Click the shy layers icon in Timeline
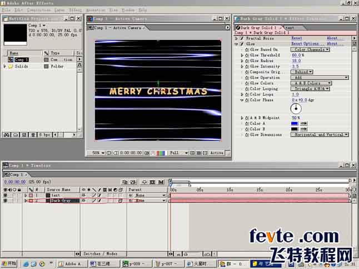The width and height of the screenshot is (359, 269). click(x=144, y=182)
